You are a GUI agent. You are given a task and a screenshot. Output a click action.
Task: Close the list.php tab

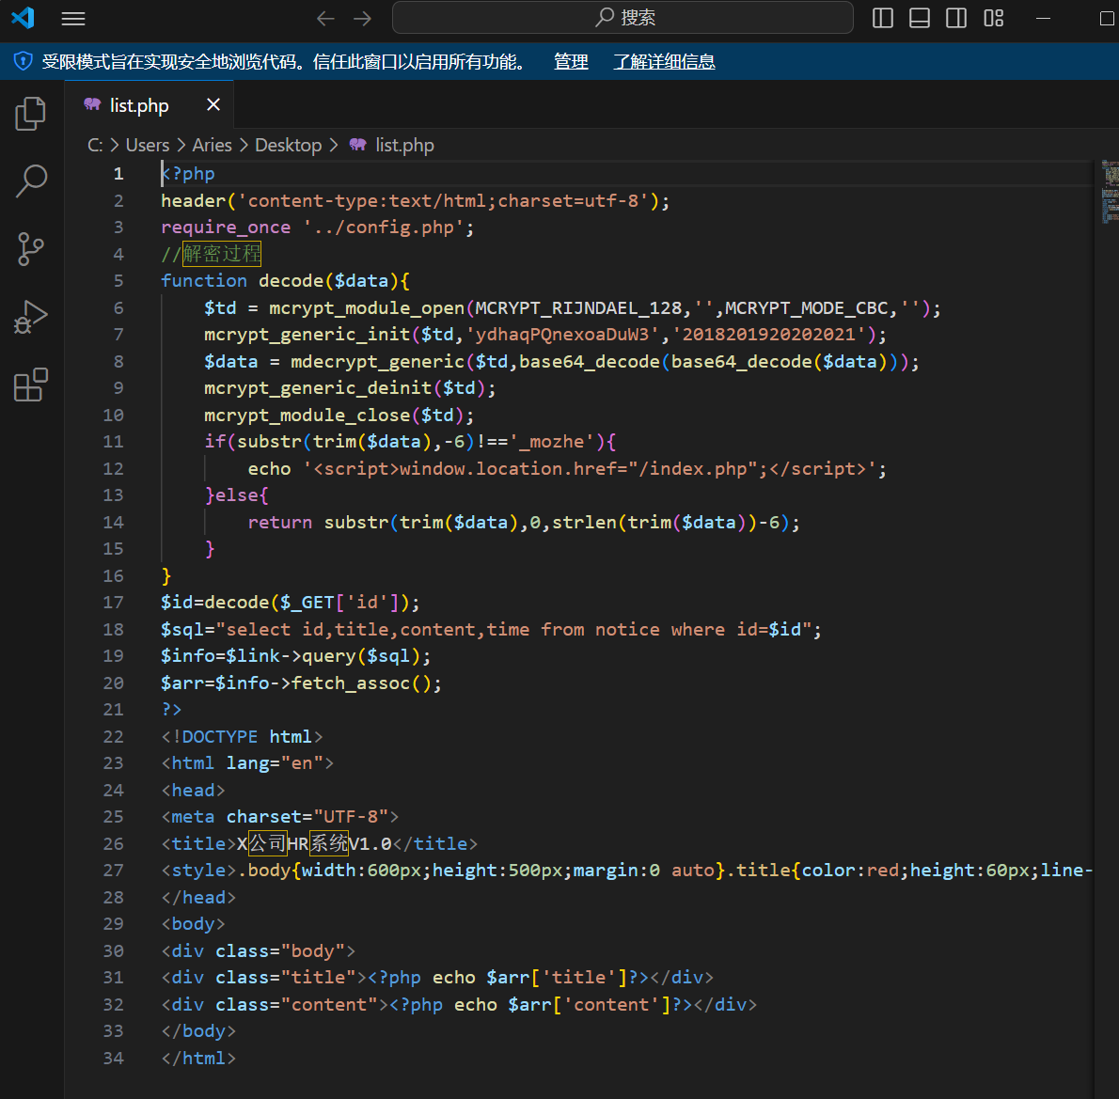(x=213, y=105)
